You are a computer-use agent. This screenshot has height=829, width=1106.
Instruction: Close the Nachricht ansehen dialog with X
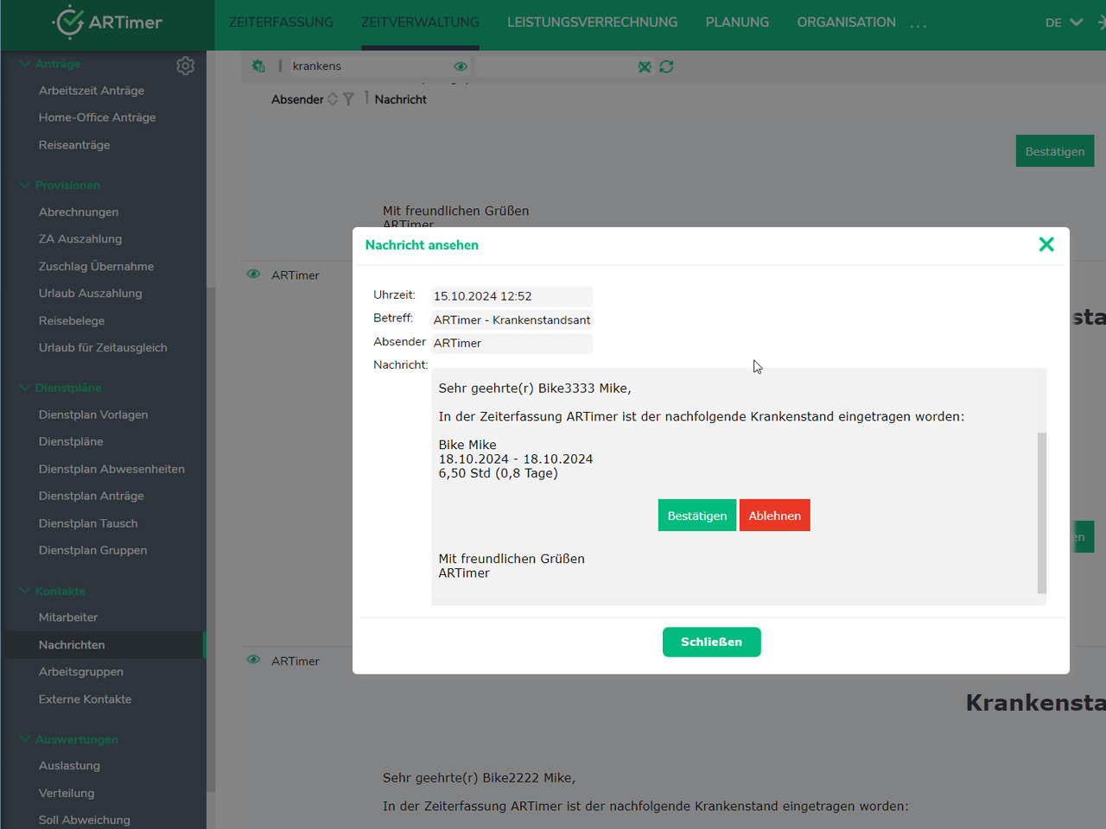[x=1046, y=244]
